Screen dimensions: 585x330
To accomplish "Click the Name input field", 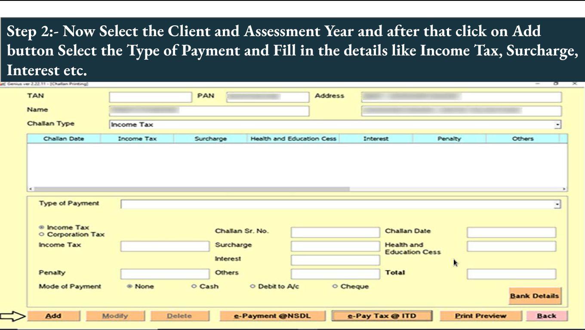I will (209, 111).
